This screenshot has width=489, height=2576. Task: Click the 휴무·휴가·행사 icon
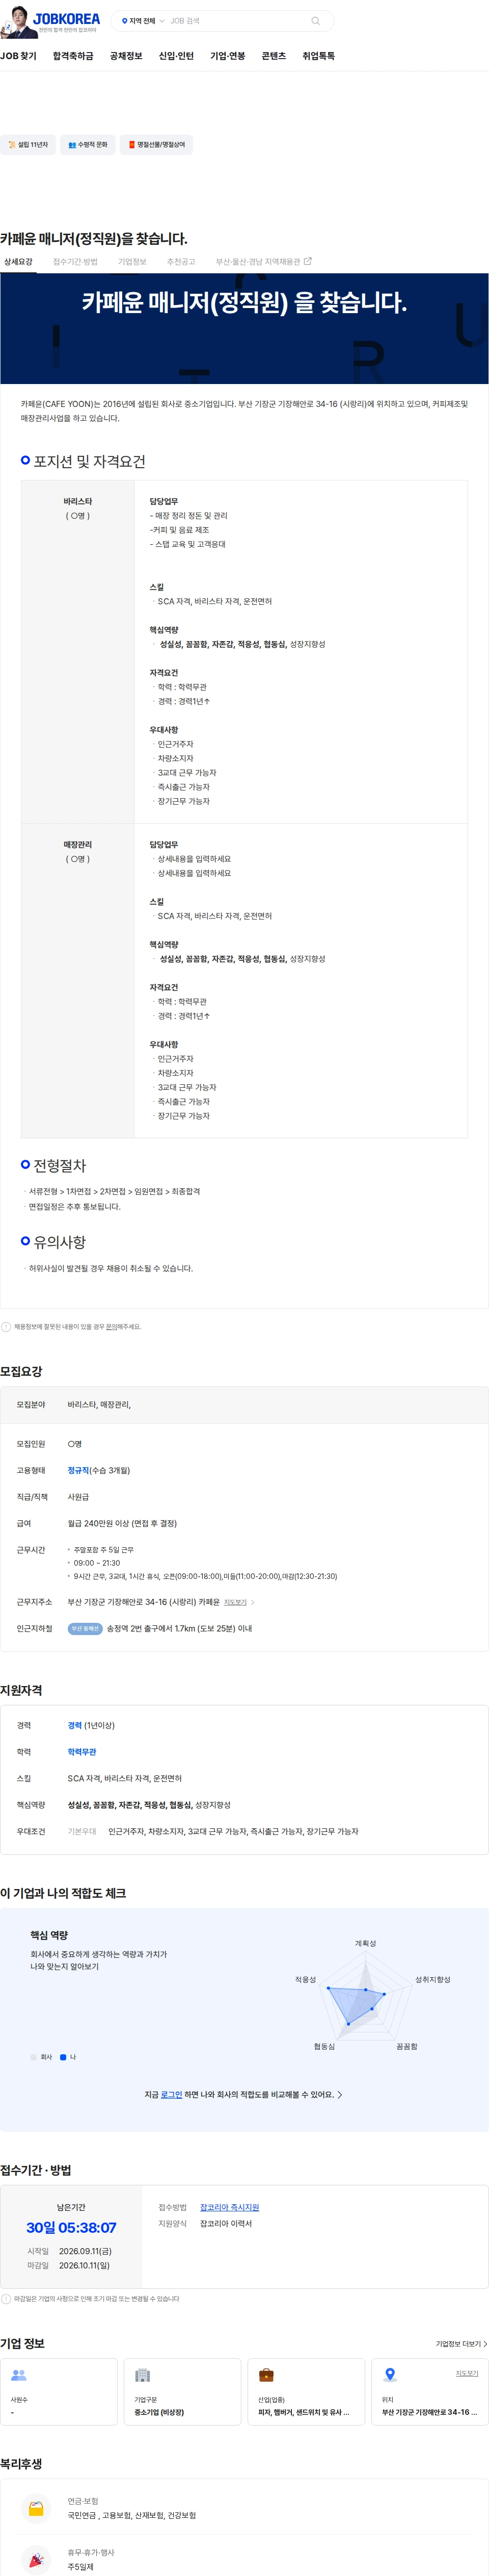[36, 2560]
